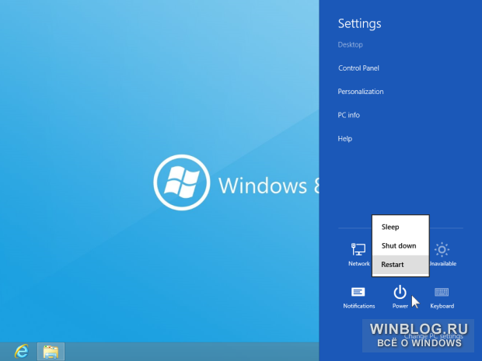Select Shut down in the power menu

click(x=400, y=245)
